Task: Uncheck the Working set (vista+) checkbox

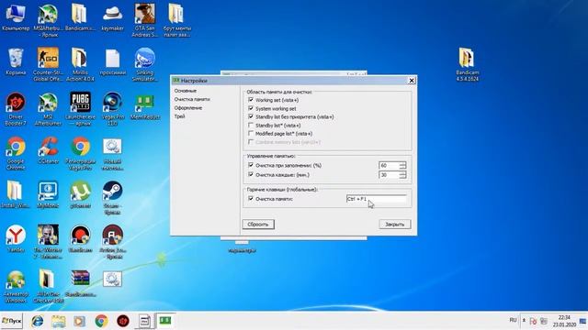Action: pos(251,100)
